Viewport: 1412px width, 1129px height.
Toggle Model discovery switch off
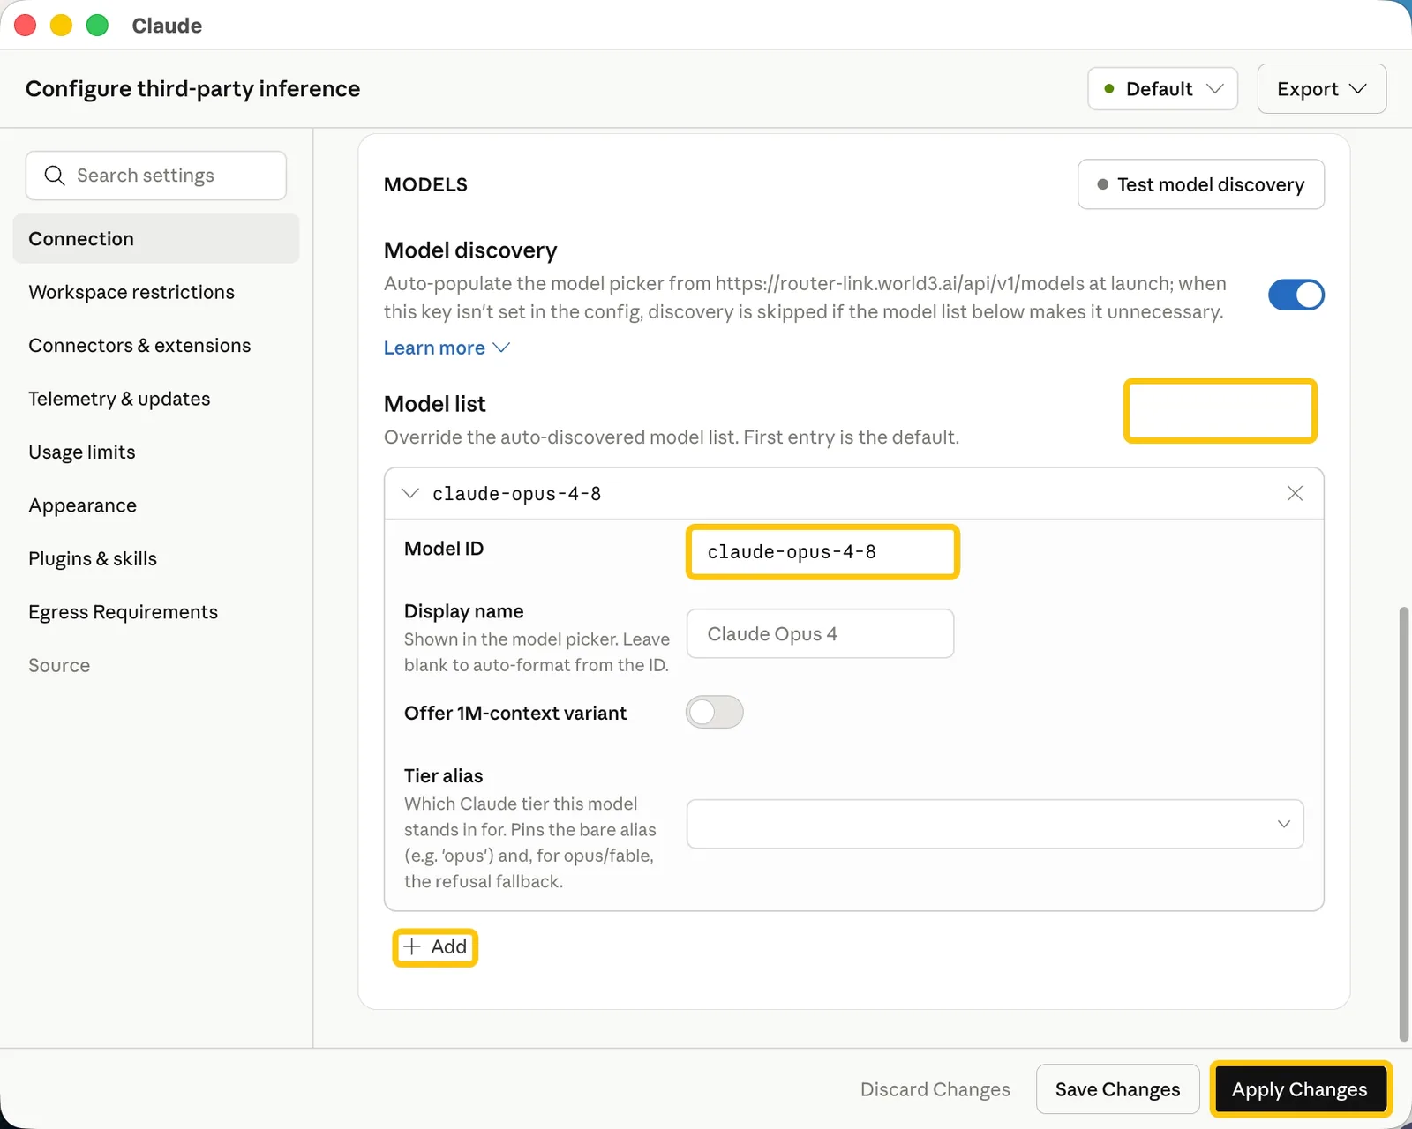1296,295
